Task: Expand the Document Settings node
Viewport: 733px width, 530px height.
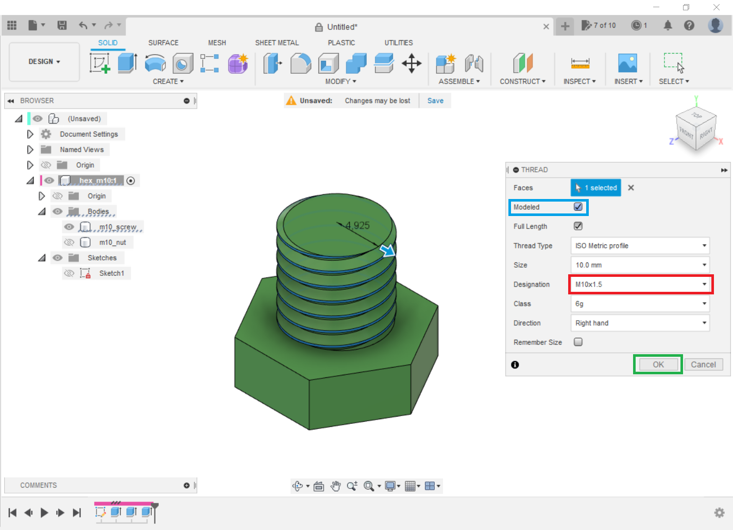Action: coord(30,134)
